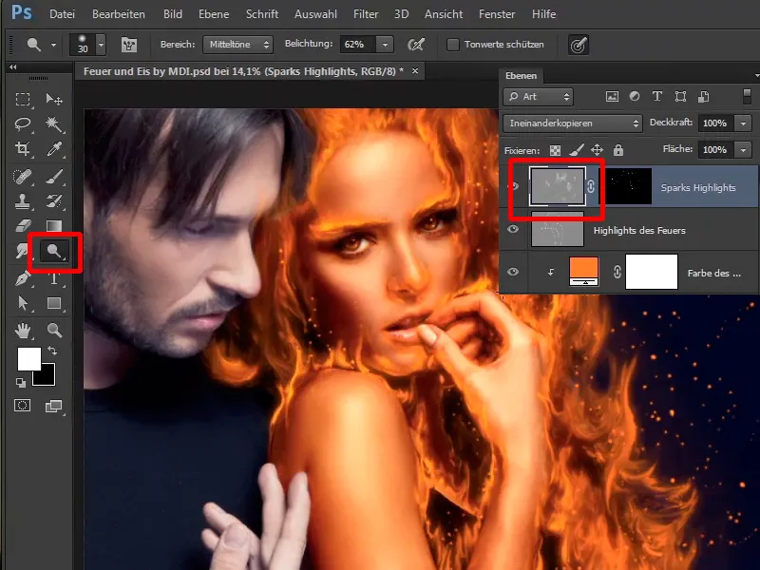Lock image pixels
This screenshot has width=760, height=570.
[576, 150]
